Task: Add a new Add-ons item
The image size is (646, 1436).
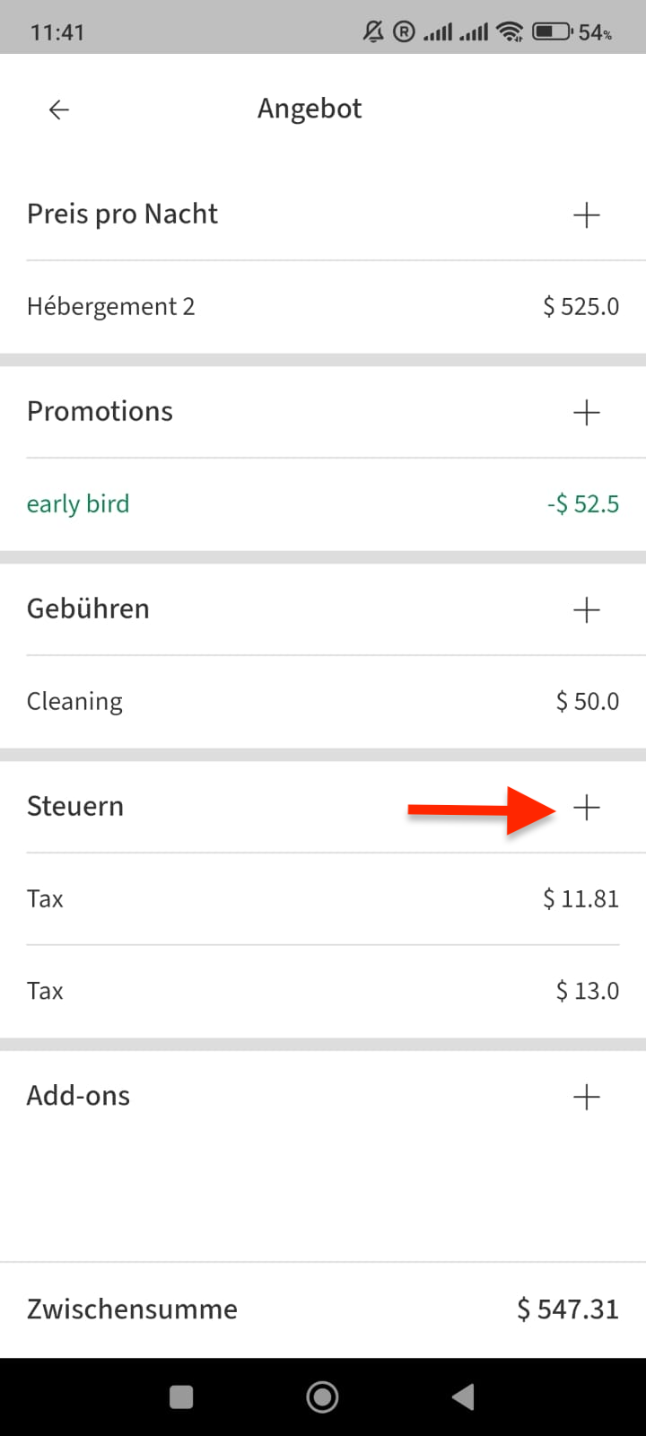Action: click(x=587, y=1096)
